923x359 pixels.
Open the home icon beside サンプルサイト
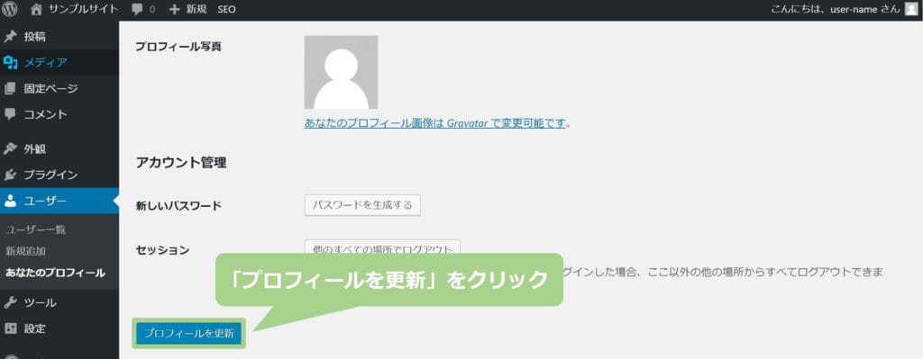tap(36, 9)
